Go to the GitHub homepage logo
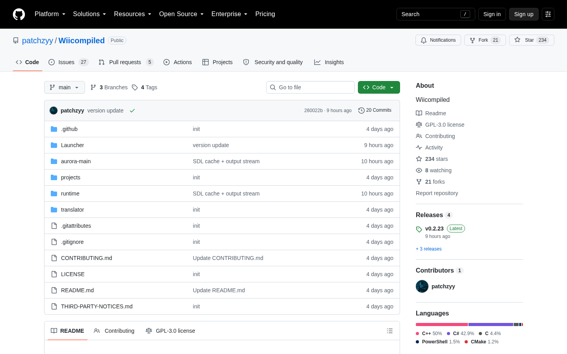The width and height of the screenshot is (567, 354). coord(19,14)
